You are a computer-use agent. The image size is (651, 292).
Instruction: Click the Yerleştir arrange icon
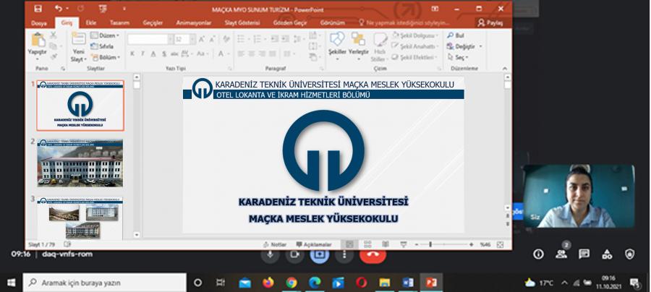pos(358,43)
